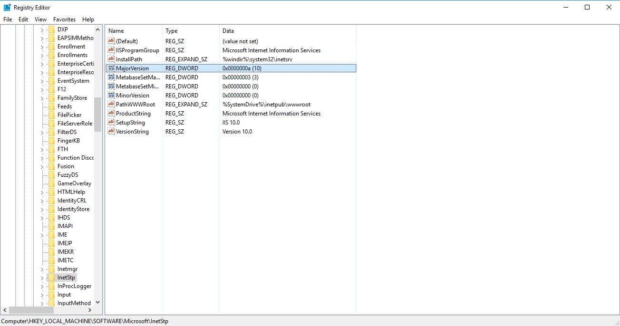Viewport: 620px width, 326px height.
Task: Select the FingerKB key
Action: (x=68, y=141)
